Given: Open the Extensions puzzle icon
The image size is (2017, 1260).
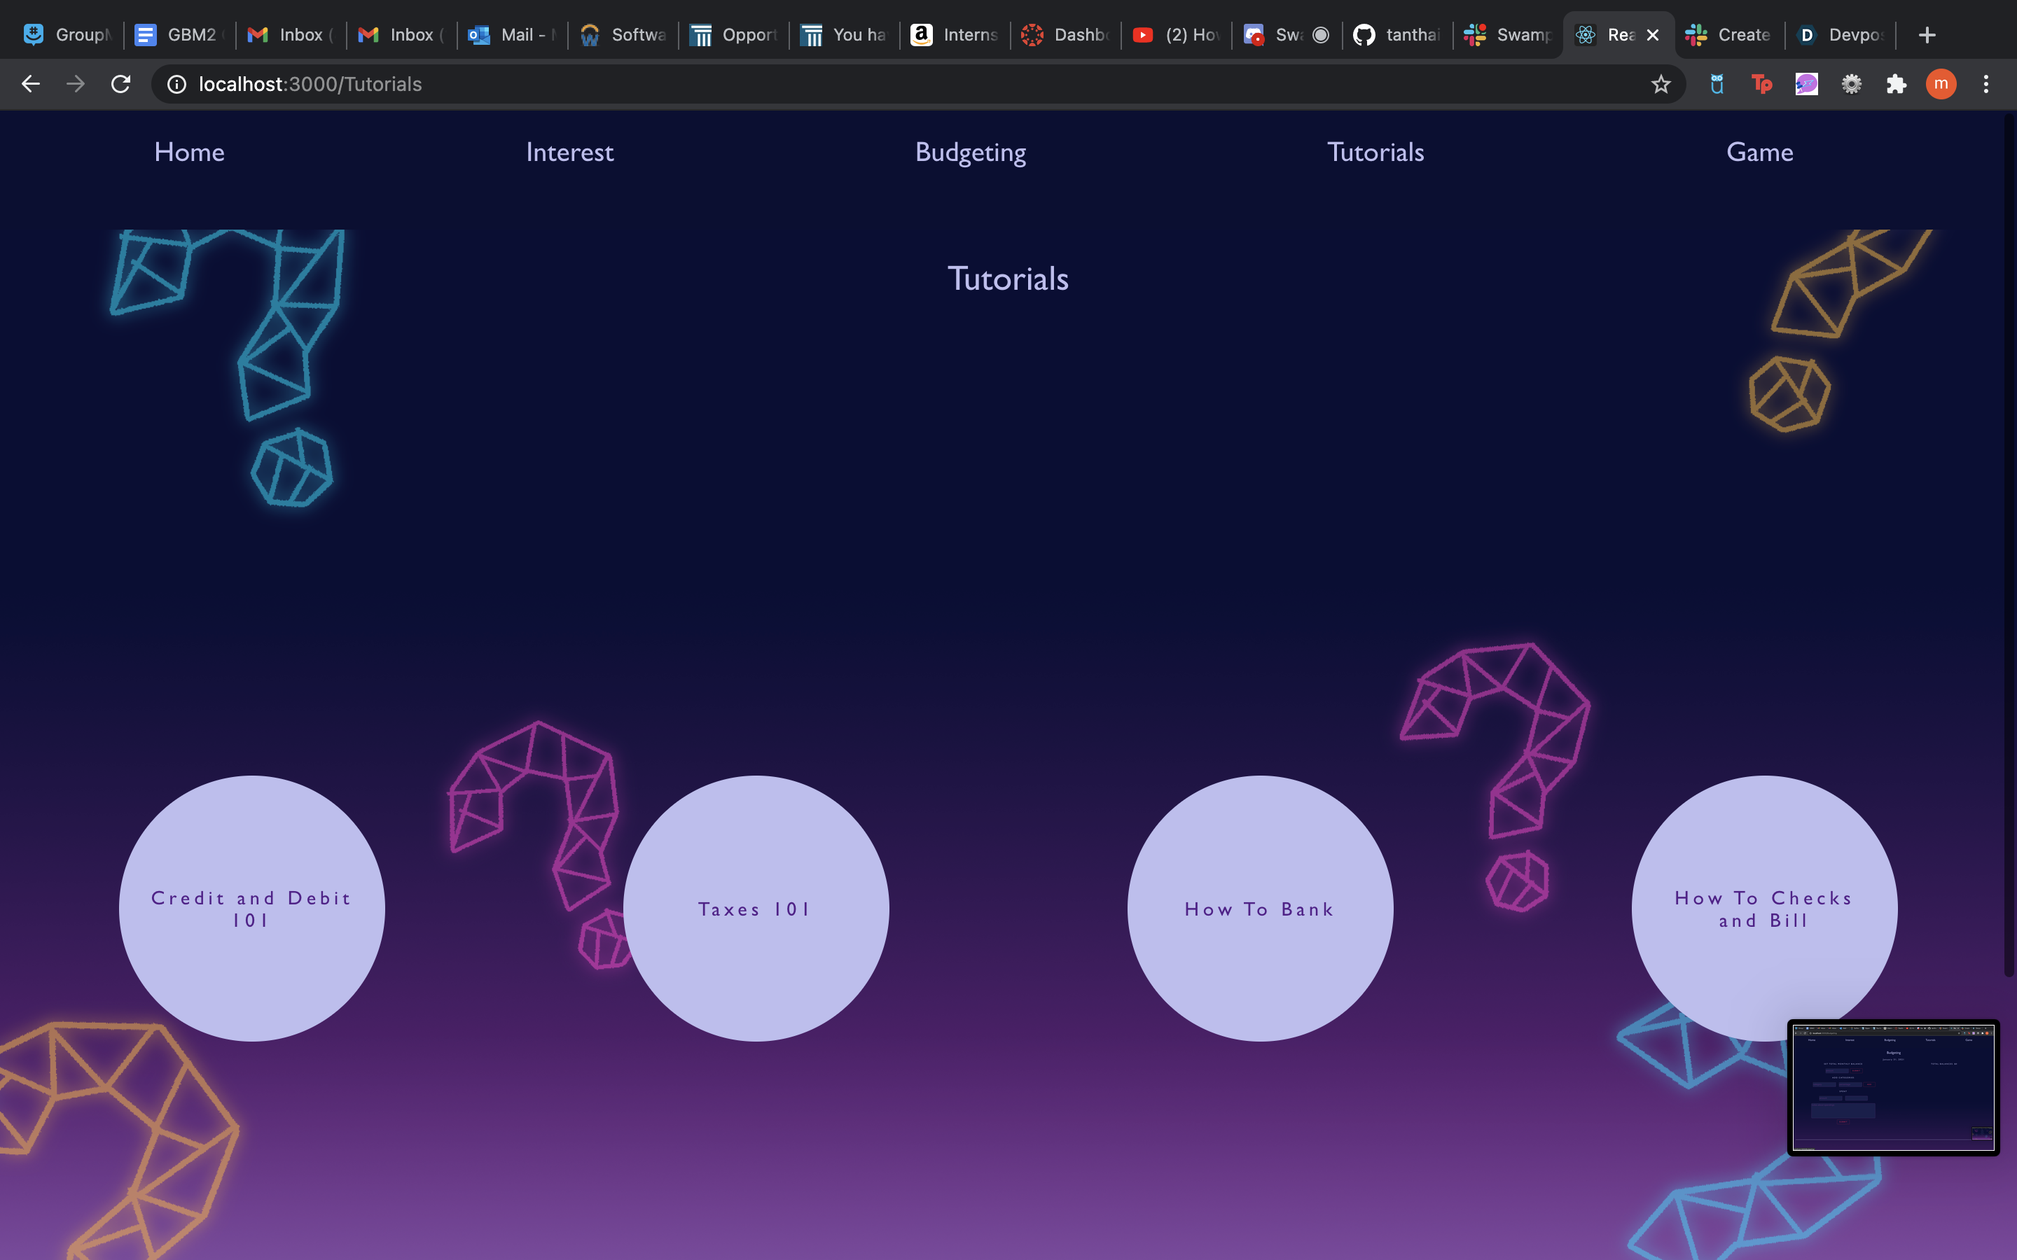Looking at the screenshot, I should pyautogui.click(x=1896, y=84).
